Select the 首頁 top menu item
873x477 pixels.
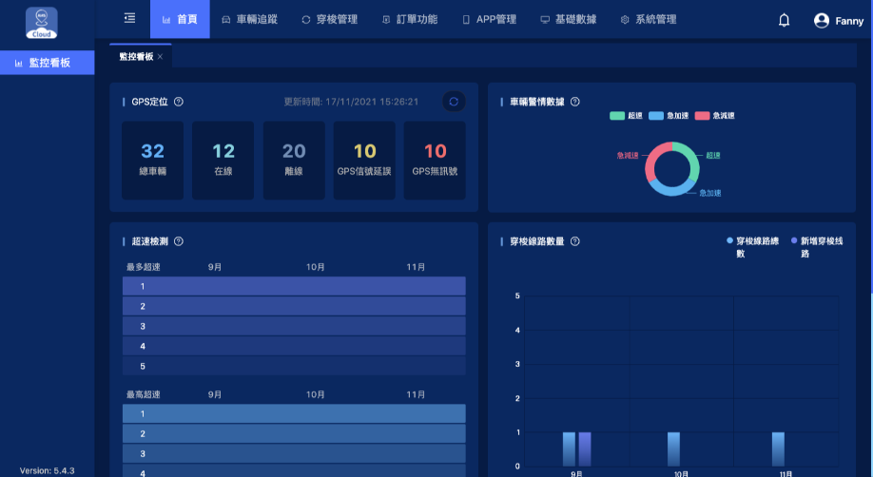click(180, 19)
